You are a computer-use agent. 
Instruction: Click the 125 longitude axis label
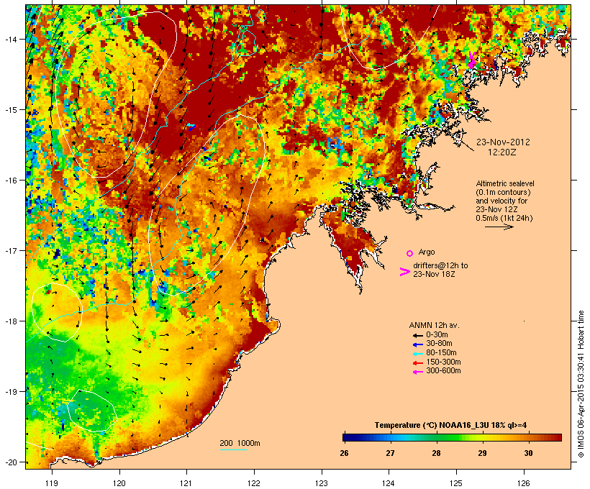[x=456, y=483]
